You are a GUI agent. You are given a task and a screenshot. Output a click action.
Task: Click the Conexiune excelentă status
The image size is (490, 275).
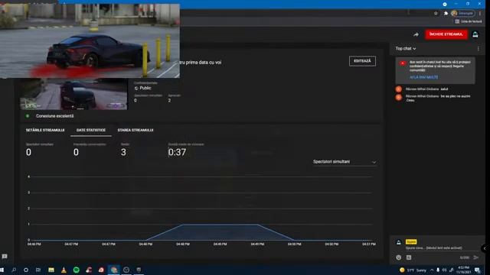pos(54,116)
